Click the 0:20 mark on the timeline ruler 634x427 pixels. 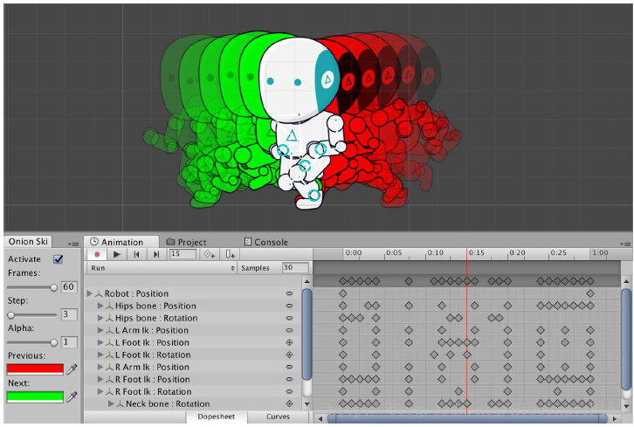click(x=517, y=252)
